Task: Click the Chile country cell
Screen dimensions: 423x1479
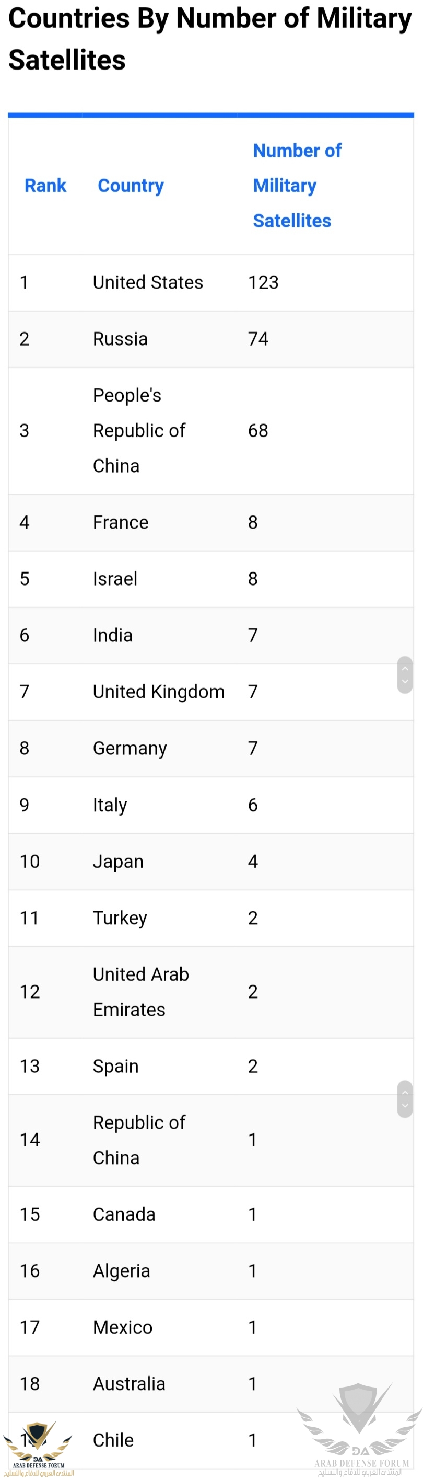Action: click(113, 1440)
